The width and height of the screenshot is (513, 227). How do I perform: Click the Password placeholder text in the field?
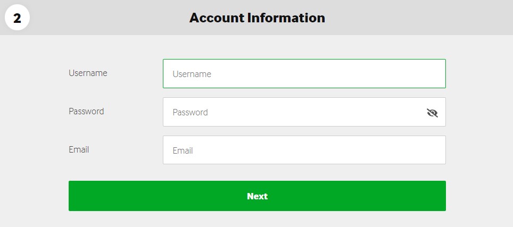click(x=190, y=112)
